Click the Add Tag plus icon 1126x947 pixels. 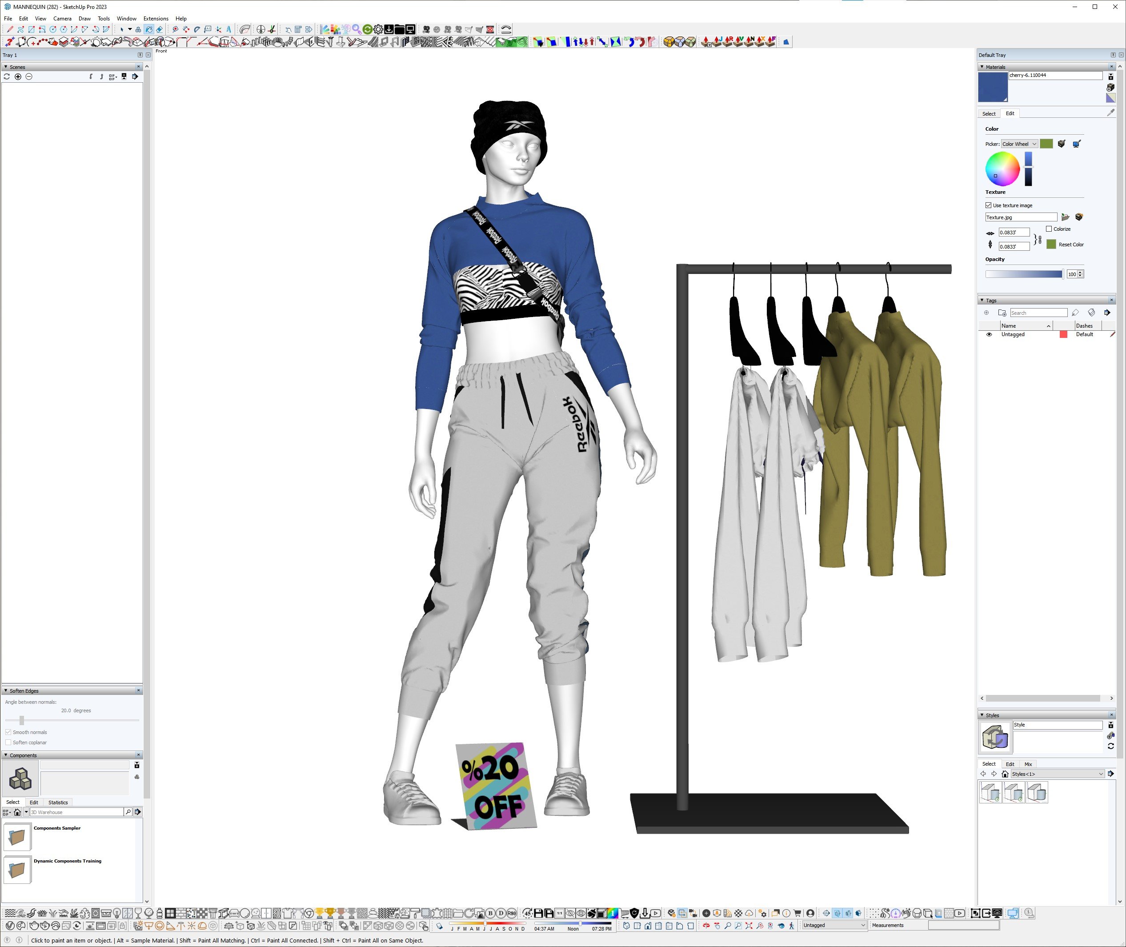coord(986,313)
